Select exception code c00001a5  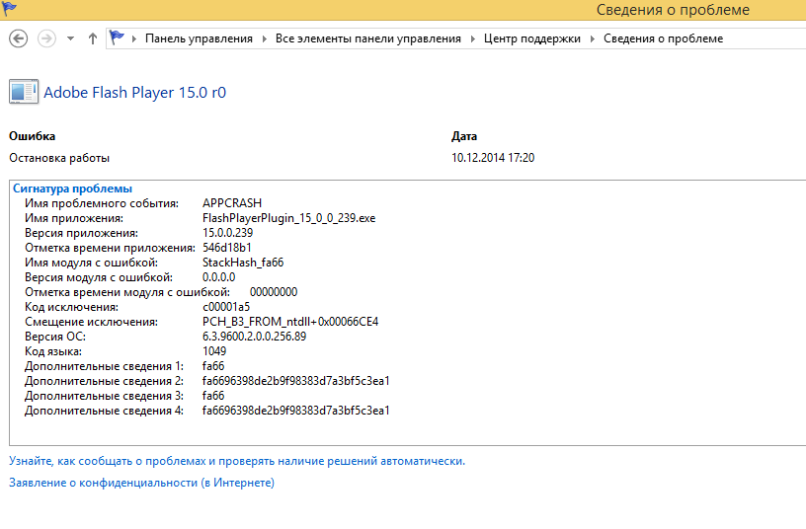[x=226, y=307]
